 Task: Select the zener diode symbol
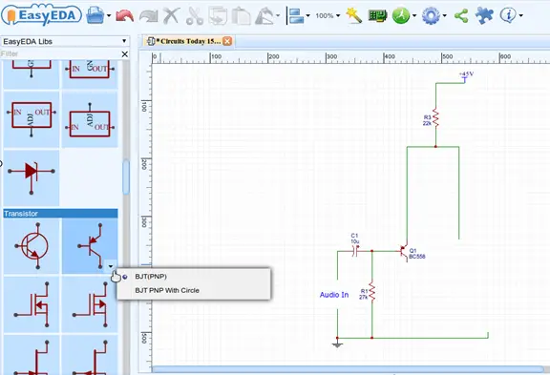[32, 178]
